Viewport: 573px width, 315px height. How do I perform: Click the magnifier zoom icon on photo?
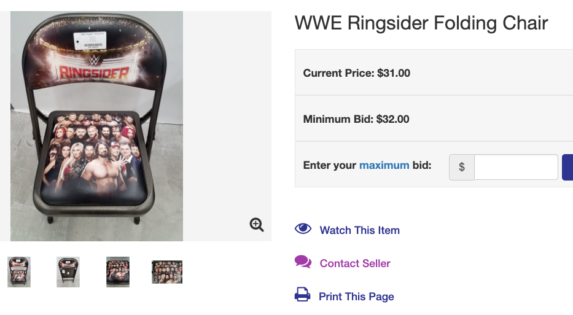click(x=257, y=224)
